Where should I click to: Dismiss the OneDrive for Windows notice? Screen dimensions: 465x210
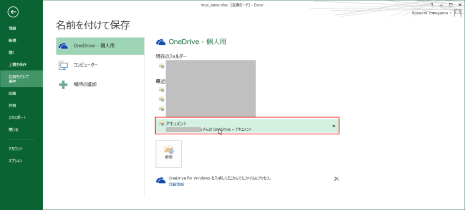336,179
